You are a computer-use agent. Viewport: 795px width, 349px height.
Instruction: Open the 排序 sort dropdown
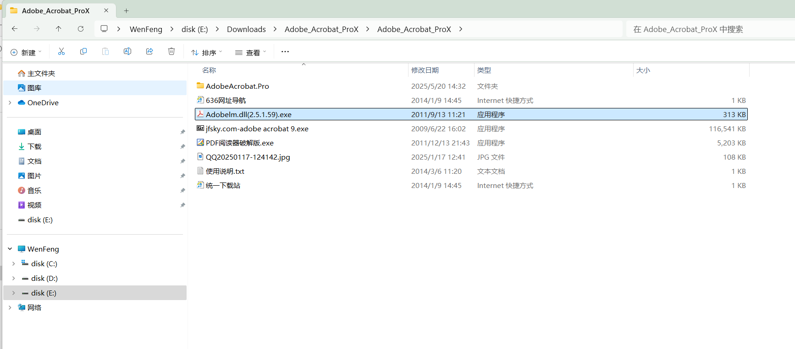207,53
